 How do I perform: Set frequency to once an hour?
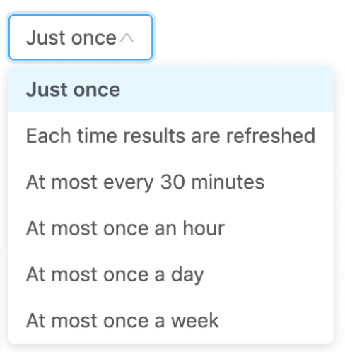[171, 228]
